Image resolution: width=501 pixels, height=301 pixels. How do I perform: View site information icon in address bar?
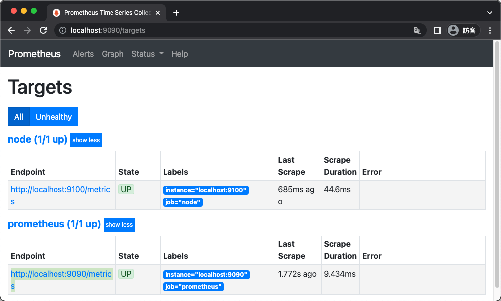[x=63, y=30]
